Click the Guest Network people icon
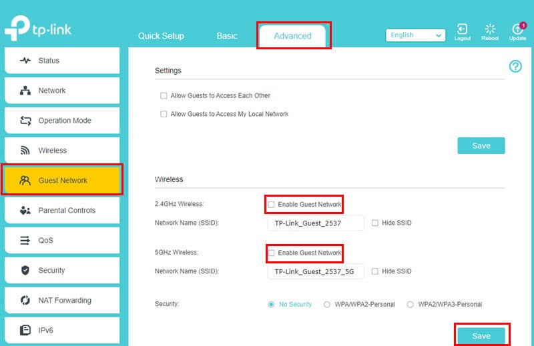The image size is (534, 346). click(x=25, y=180)
